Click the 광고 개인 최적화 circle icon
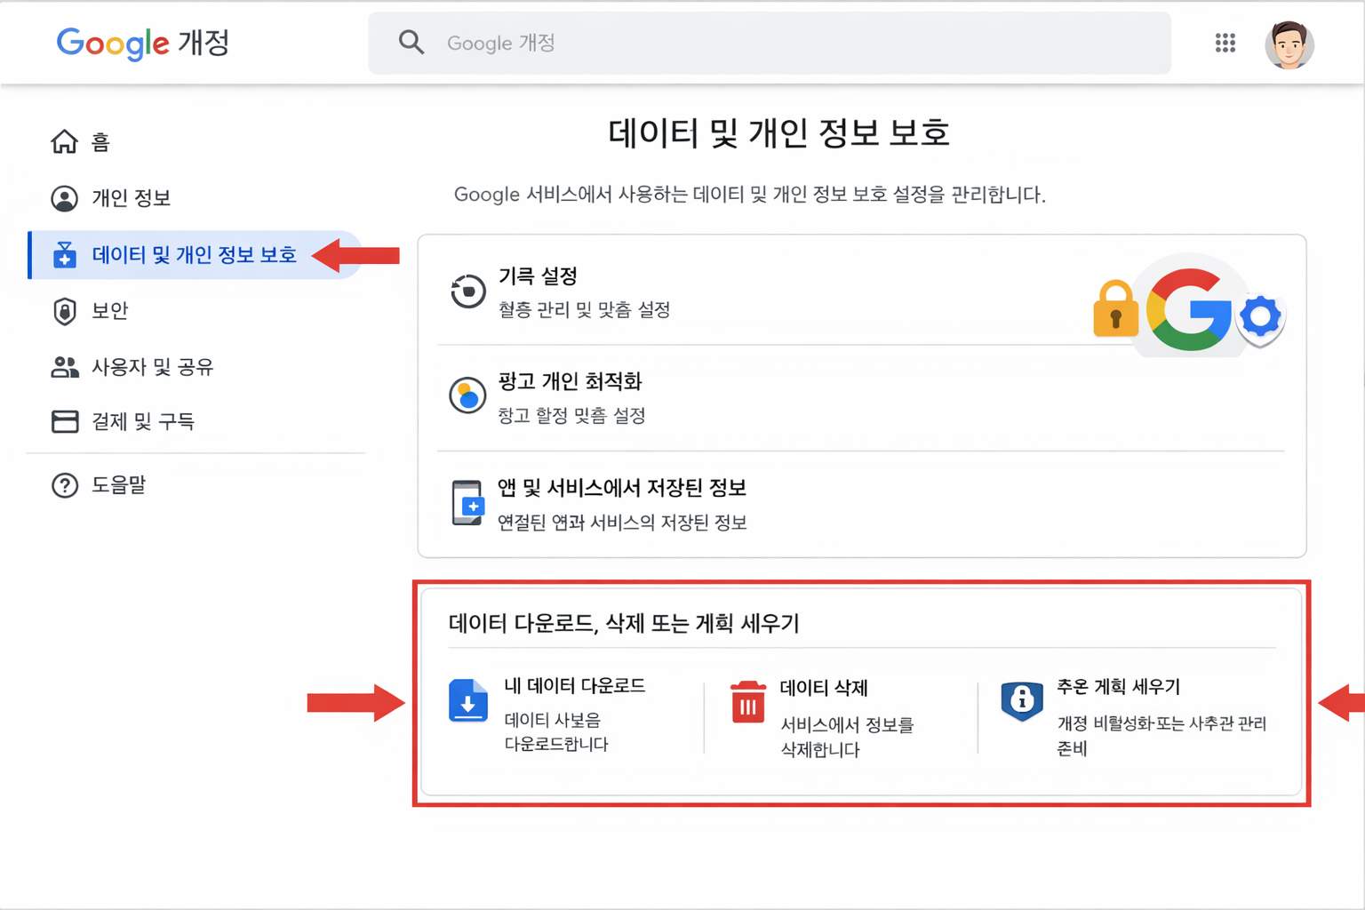This screenshot has width=1365, height=910. pos(467,395)
